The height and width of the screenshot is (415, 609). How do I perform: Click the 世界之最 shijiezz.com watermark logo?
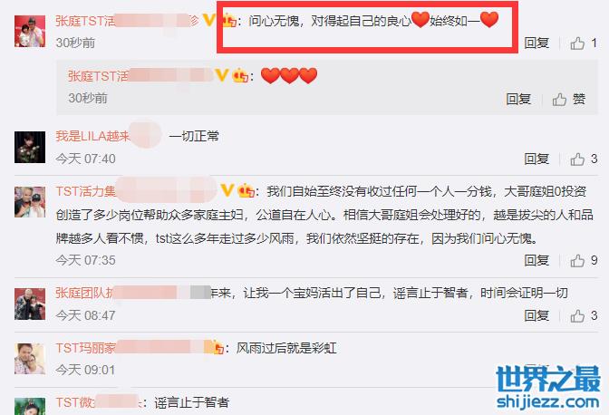pyautogui.click(x=548, y=387)
